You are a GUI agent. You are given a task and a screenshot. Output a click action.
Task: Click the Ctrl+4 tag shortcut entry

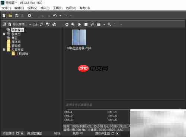pyautogui.click(x=112, y=112)
